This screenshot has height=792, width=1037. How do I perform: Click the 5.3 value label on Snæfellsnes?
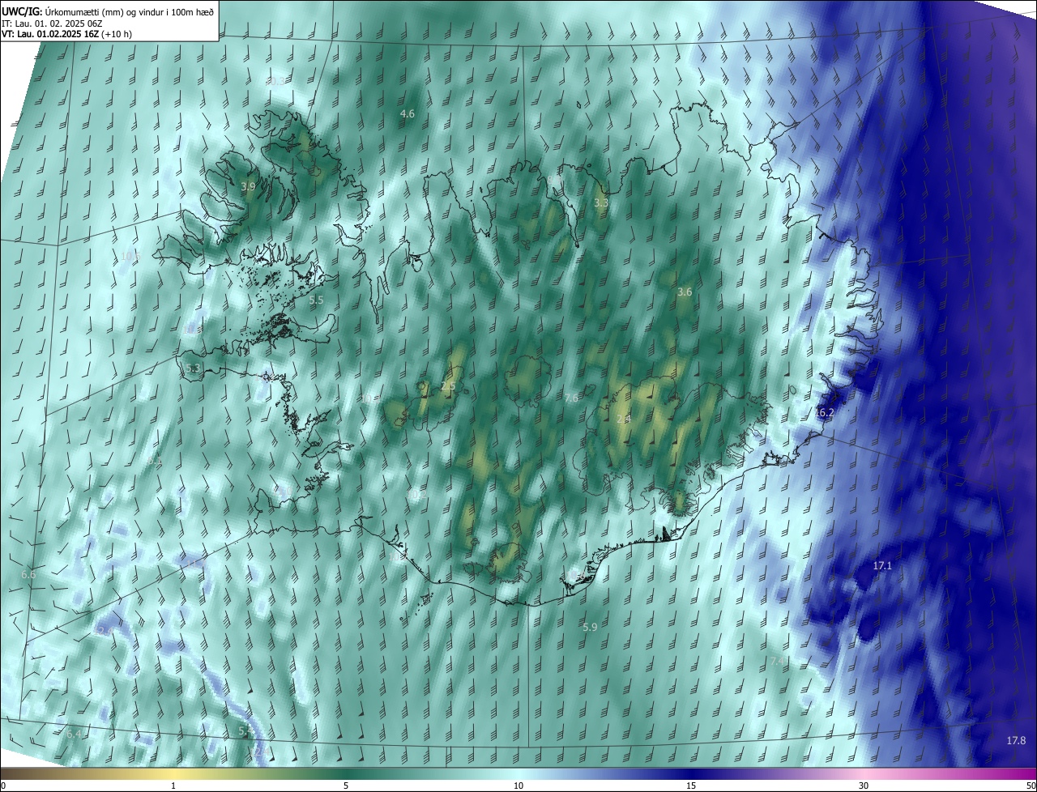point(193,368)
